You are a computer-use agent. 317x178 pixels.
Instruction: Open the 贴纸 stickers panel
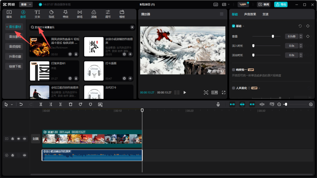tap(51, 14)
